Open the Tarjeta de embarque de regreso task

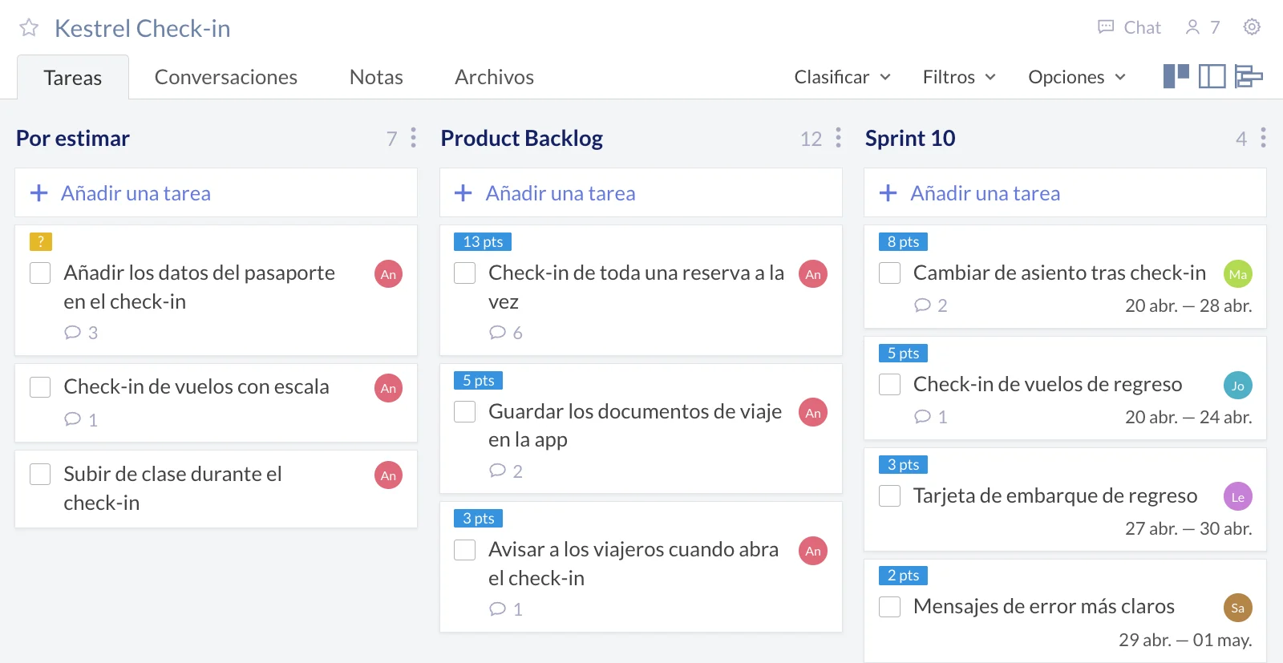[1055, 496]
